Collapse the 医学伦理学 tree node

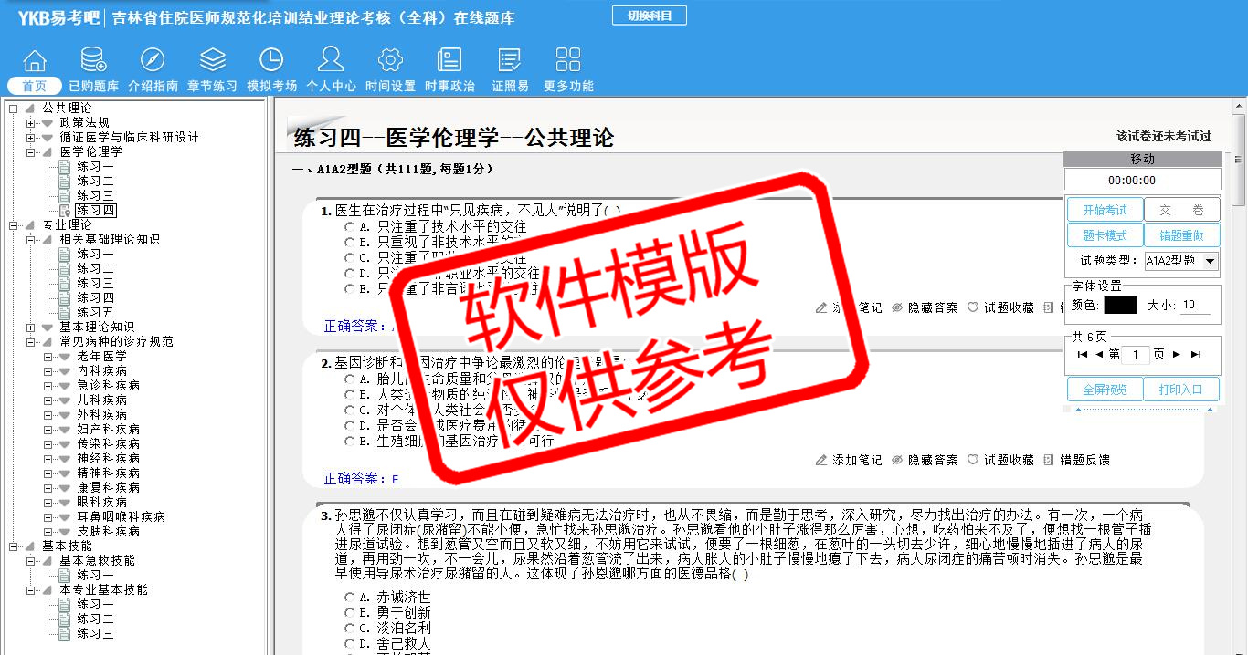click(31, 152)
